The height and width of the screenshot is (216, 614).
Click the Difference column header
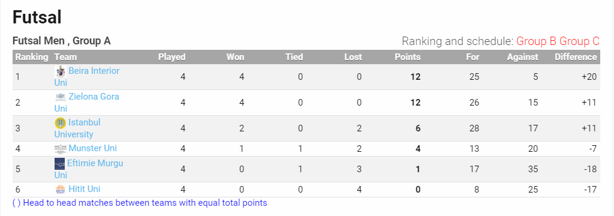(x=576, y=57)
